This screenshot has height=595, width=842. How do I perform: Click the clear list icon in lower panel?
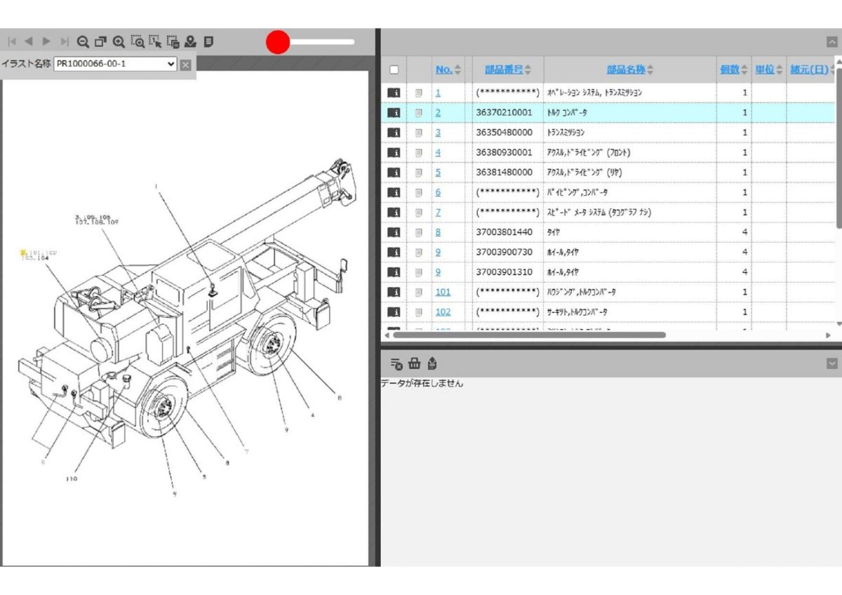tap(396, 363)
